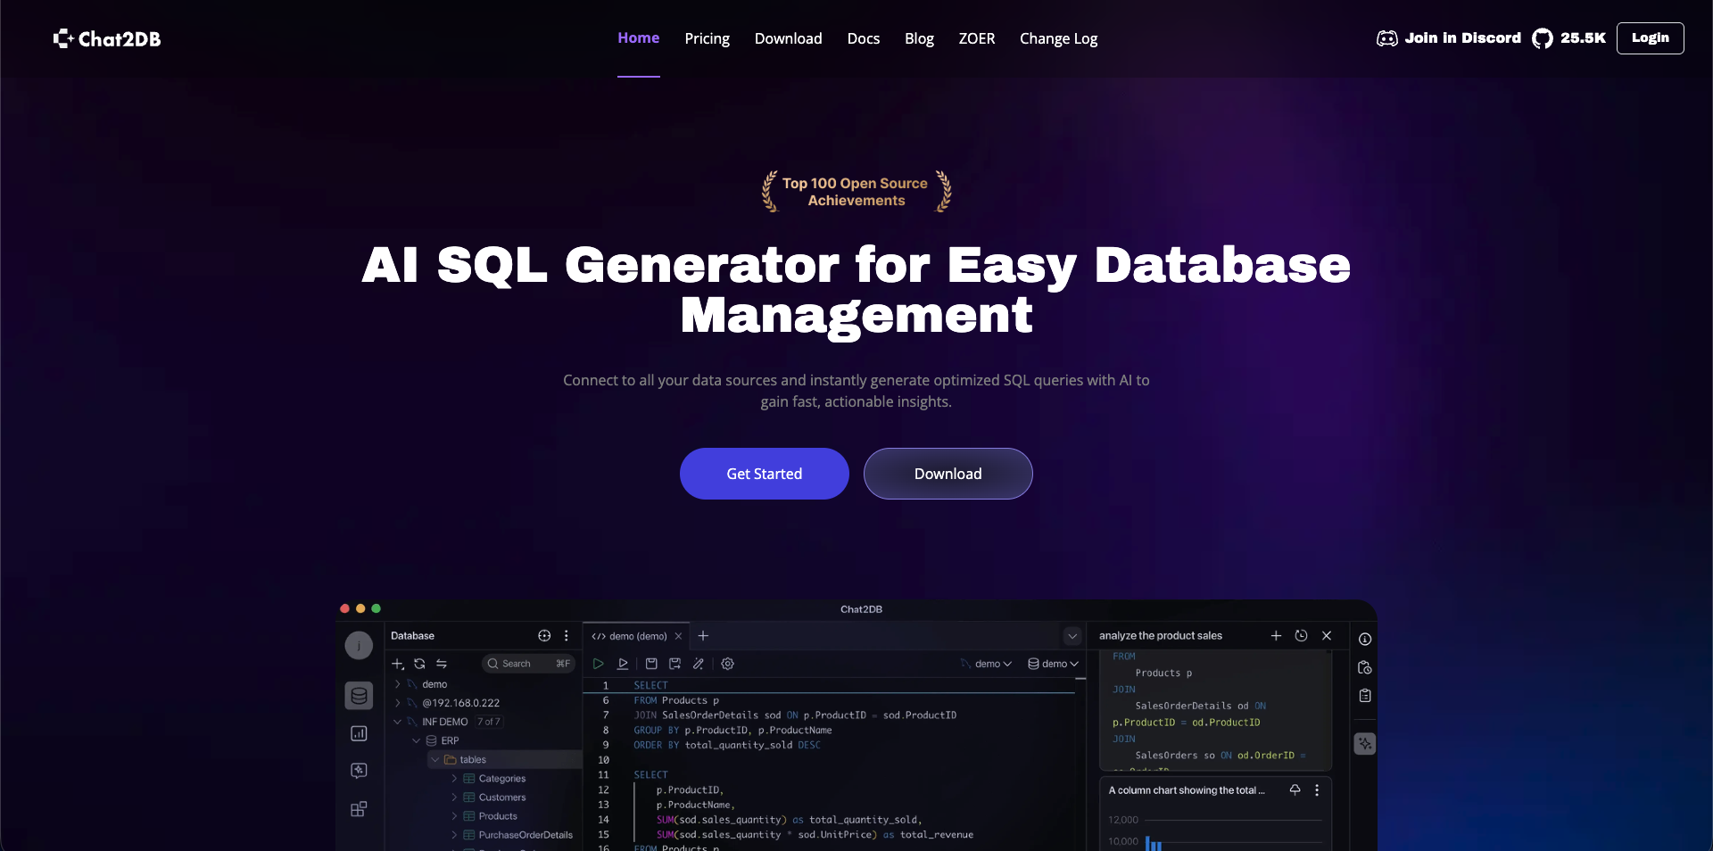Refresh the database tree
Viewport: 1713px width, 851px height.
(x=419, y=664)
